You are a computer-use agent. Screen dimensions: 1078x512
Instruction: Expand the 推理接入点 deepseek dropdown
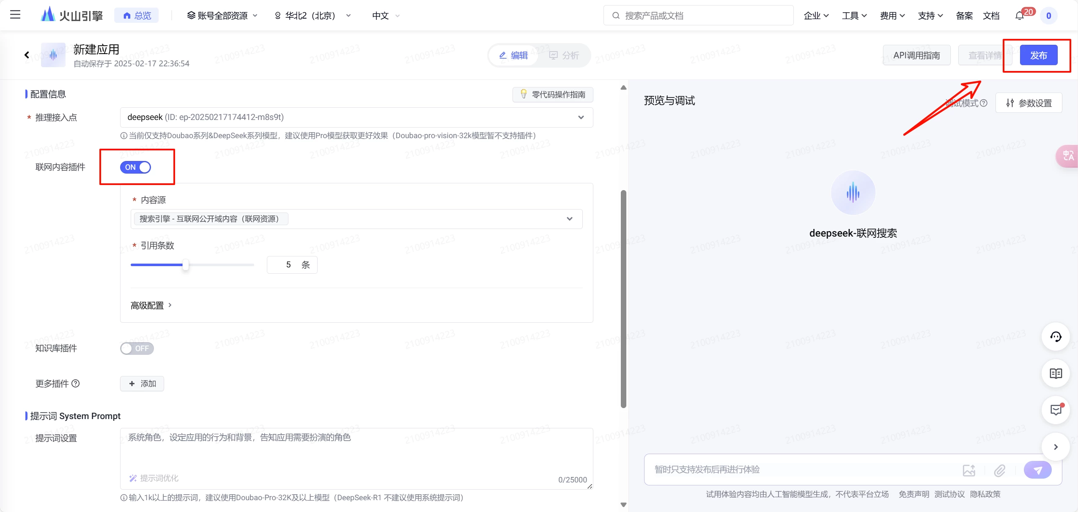tap(356, 117)
